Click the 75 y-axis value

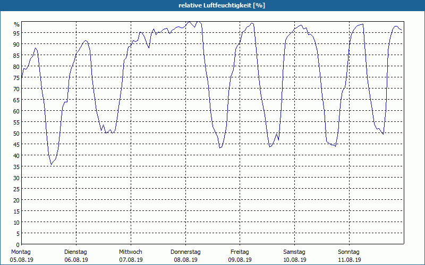[16, 78]
